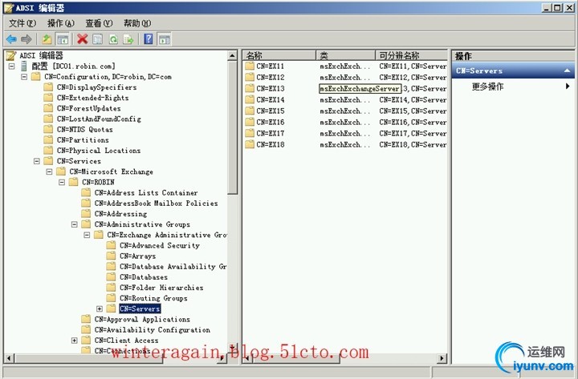Click the tree pane scroll-up arrow
The height and width of the screenshot is (379, 578).
pyautogui.click(x=232, y=56)
